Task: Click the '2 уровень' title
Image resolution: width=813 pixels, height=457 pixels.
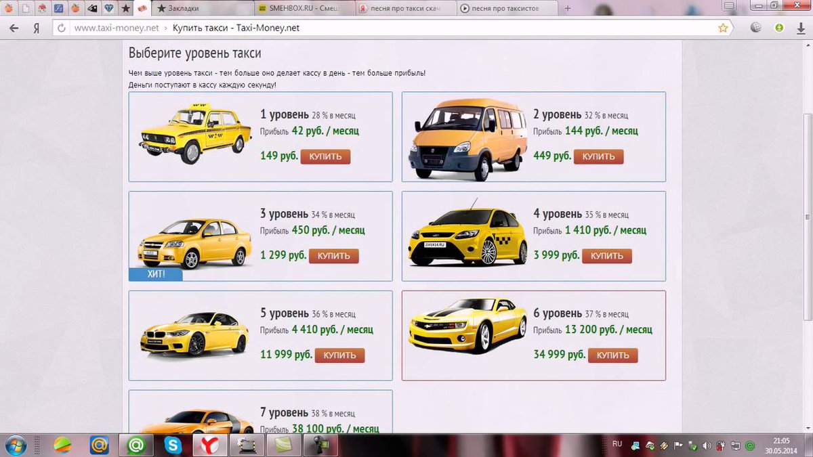Action: 558,114
